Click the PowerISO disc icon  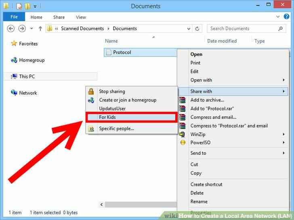(x=183, y=143)
